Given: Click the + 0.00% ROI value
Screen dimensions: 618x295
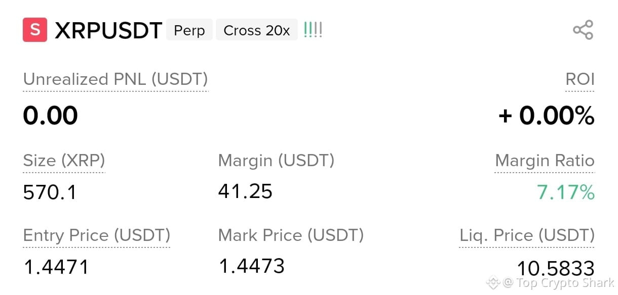Looking at the screenshot, I should (546, 116).
